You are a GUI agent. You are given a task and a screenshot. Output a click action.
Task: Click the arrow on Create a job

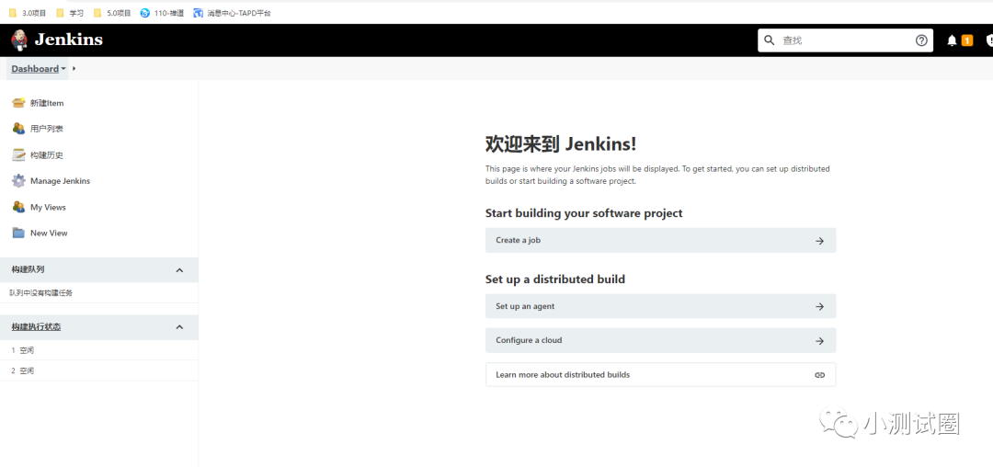819,241
